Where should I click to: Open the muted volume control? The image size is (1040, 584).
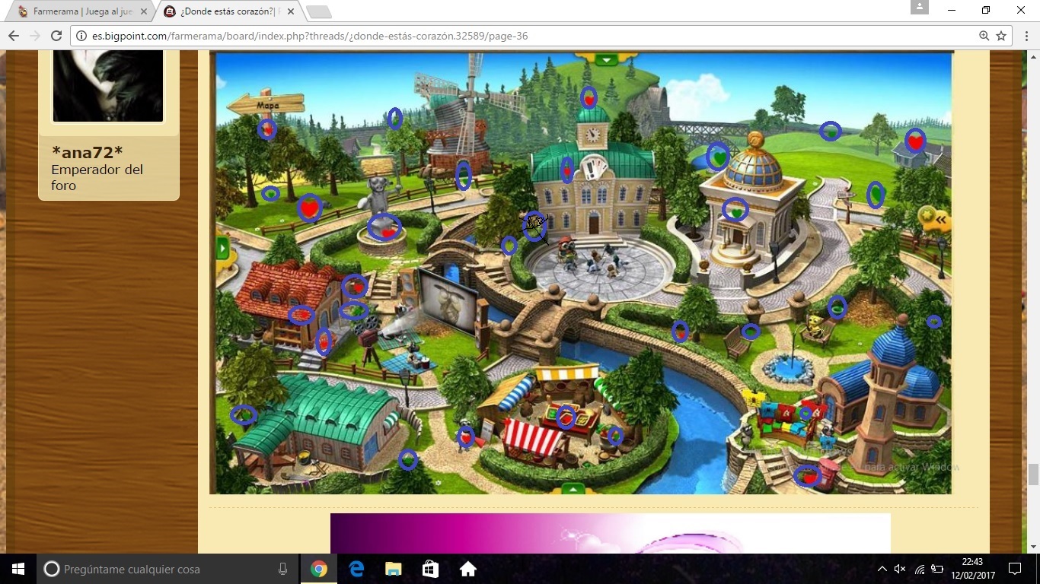(x=900, y=569)
